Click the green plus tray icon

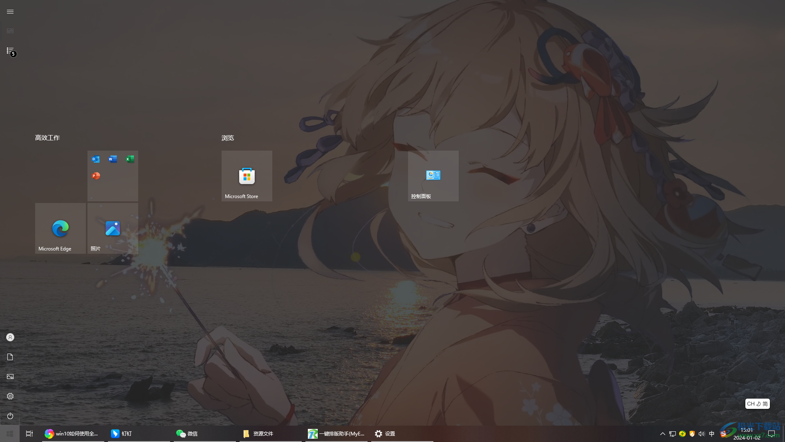coord(682,434)
